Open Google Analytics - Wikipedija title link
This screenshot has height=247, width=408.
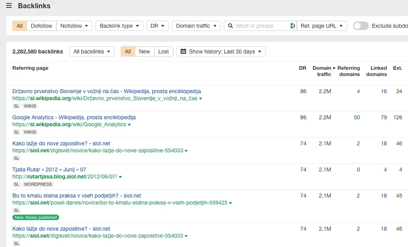[x=74, y=117]
